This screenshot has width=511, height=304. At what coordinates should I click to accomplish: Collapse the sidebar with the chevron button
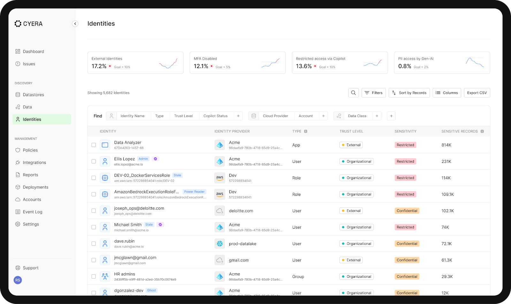pyautogui.click(x=75, y=24)
